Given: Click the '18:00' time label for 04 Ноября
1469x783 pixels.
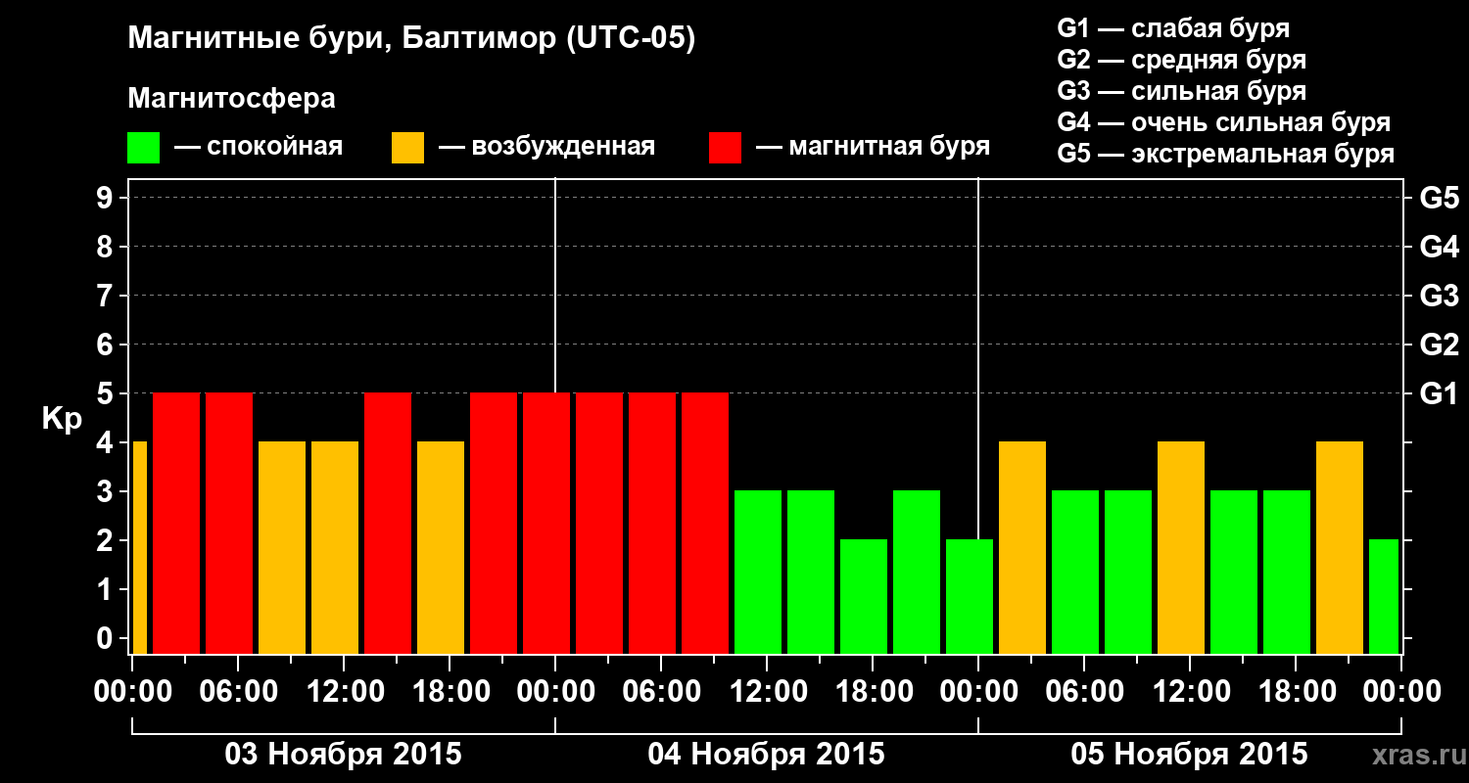Looking at the screenshot, I should 873,692.
